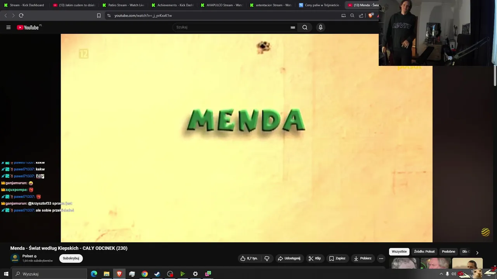Switch to xntentacion Stream tab

[x=271, y=5]
